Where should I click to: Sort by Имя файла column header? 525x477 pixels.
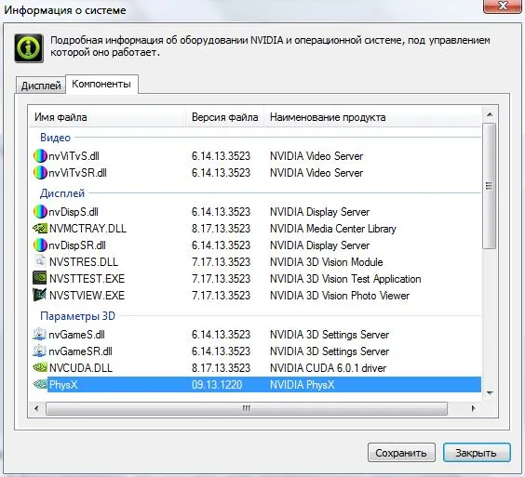[x=107, y=117]
